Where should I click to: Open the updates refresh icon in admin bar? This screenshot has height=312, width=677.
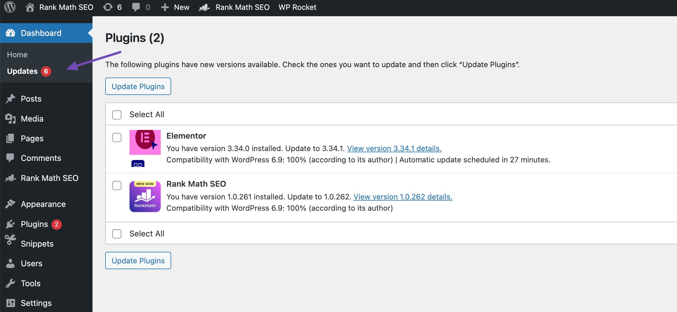pos(108,7)
